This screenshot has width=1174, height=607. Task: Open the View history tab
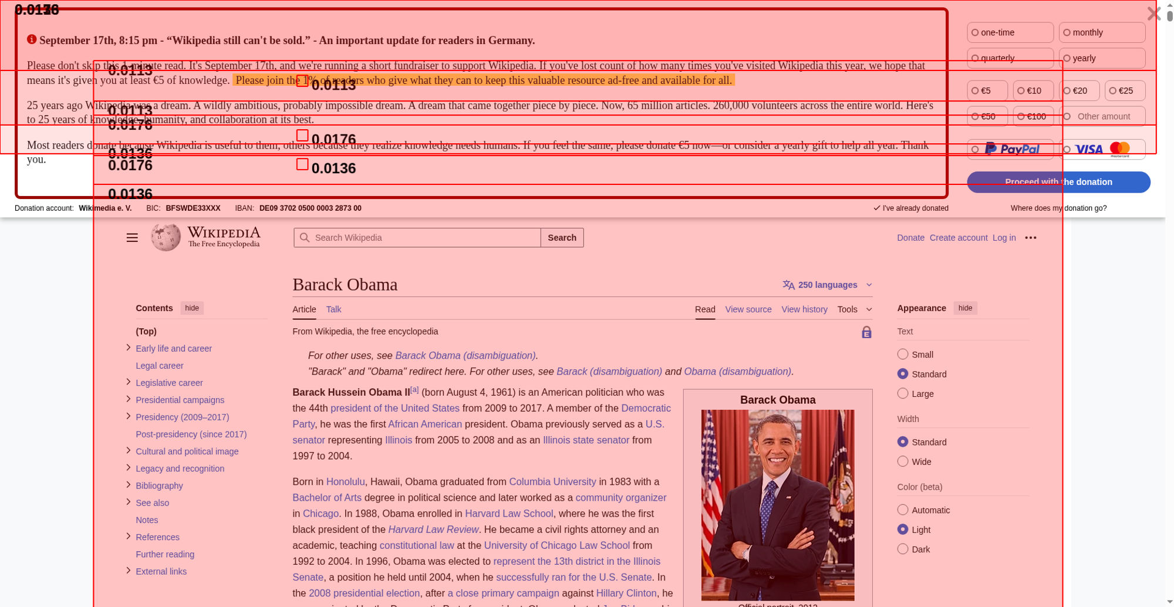pos(804,309)
